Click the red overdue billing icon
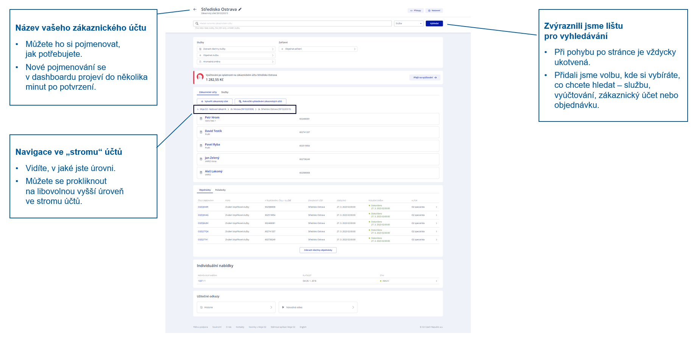The image size is (699, 344). (200, 77)
